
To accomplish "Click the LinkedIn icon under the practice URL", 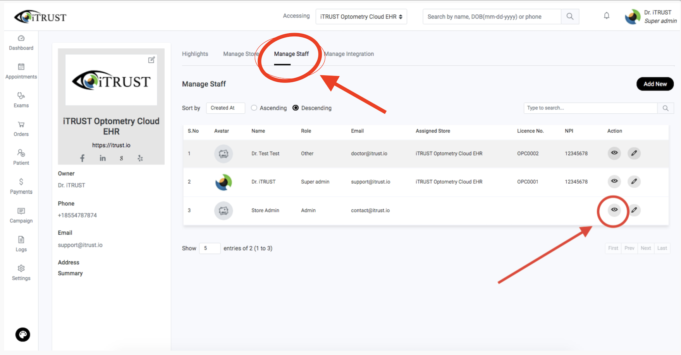I will point(103,158).
